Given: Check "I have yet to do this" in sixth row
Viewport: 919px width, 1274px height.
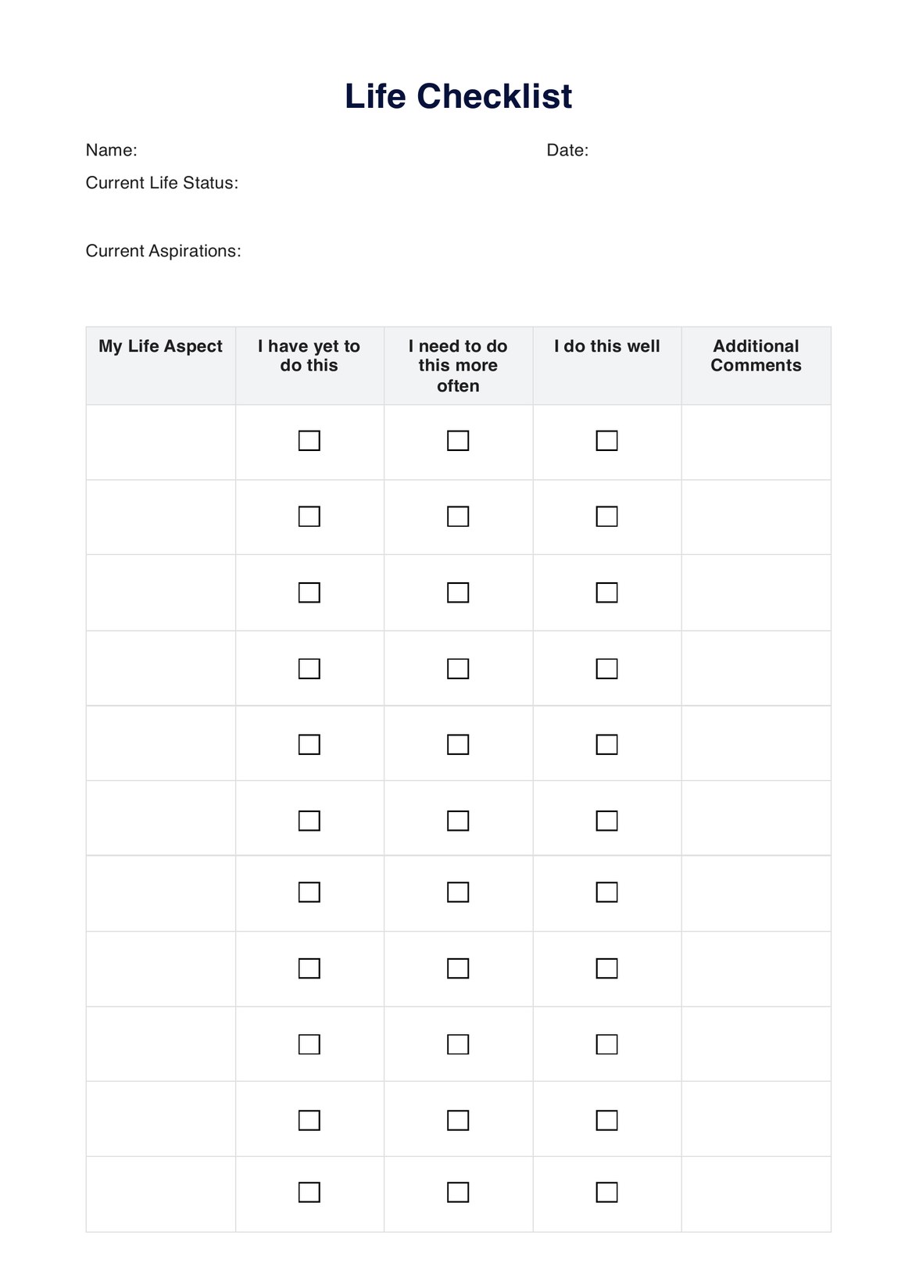Looking at the screenshot, I should 309,821.
